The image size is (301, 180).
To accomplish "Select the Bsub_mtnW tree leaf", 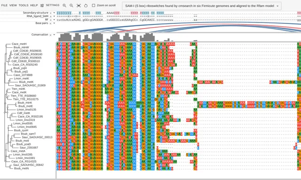I will coord(21,47).
